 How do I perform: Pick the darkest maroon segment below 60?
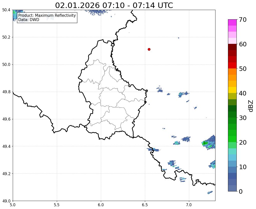tap(232, 47)
